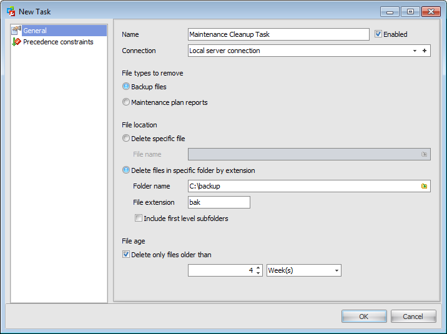
Task: Select Backup files radio button
Action: point(125,86)
